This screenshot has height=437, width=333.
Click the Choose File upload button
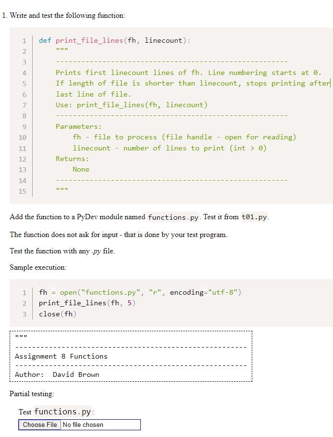pyautogui.click(x=38, y=425)
